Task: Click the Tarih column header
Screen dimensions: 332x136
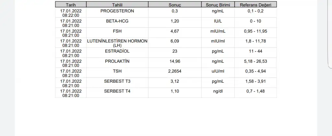Action: [71, 5]
